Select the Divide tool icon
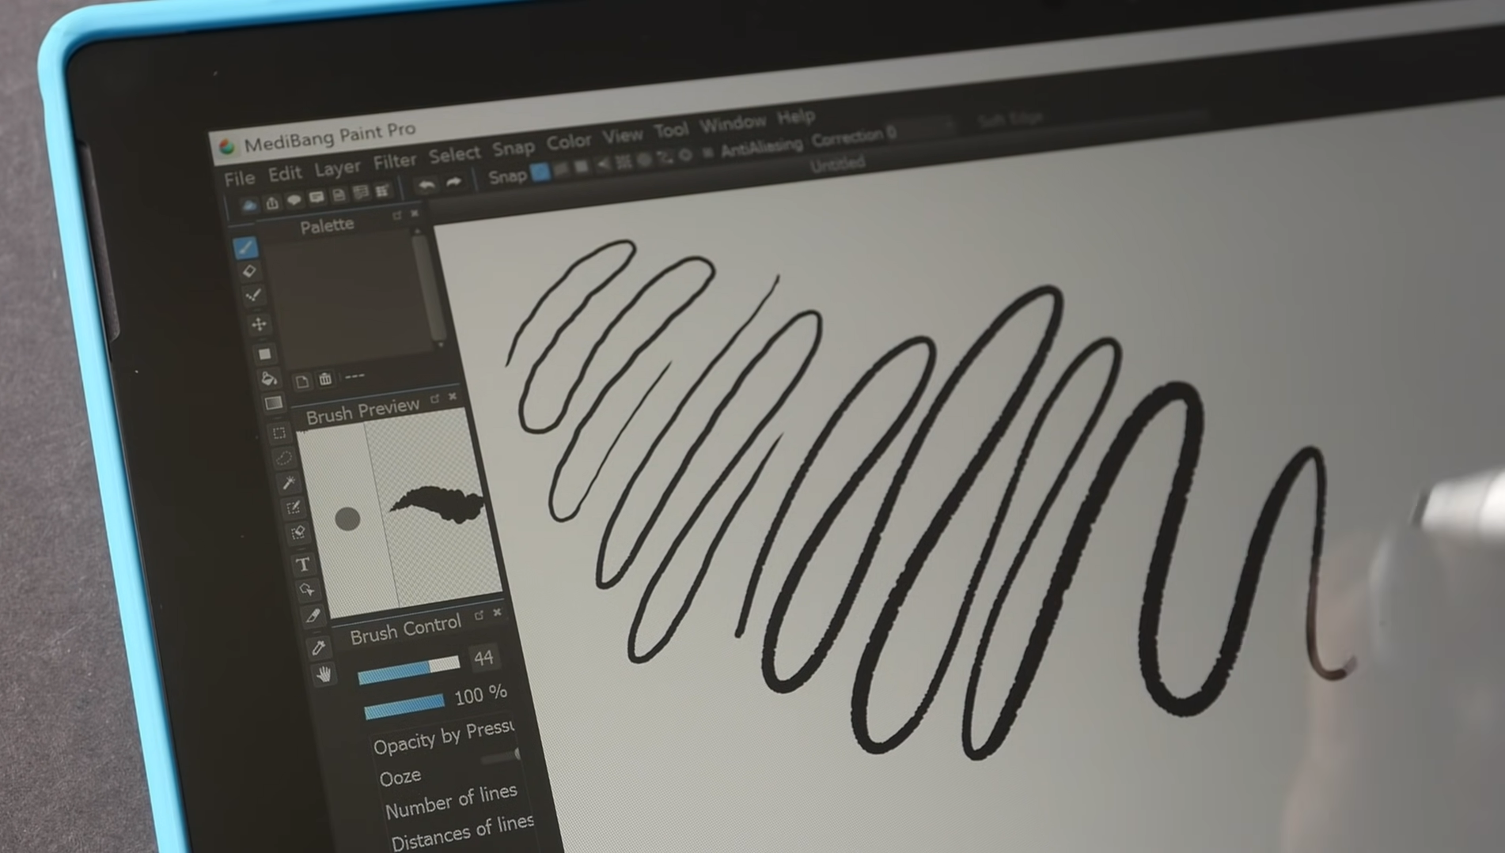 (313, 616)
